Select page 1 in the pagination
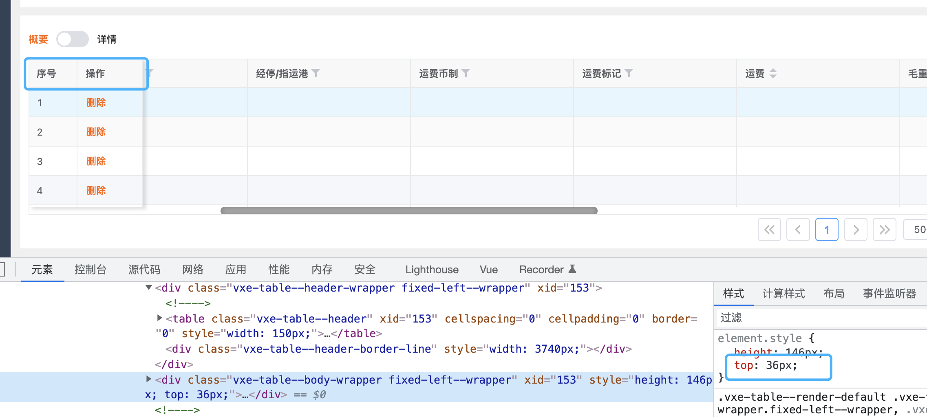This screenshot has width=927, height=417. pyautogui.click(x=827, y=229)
